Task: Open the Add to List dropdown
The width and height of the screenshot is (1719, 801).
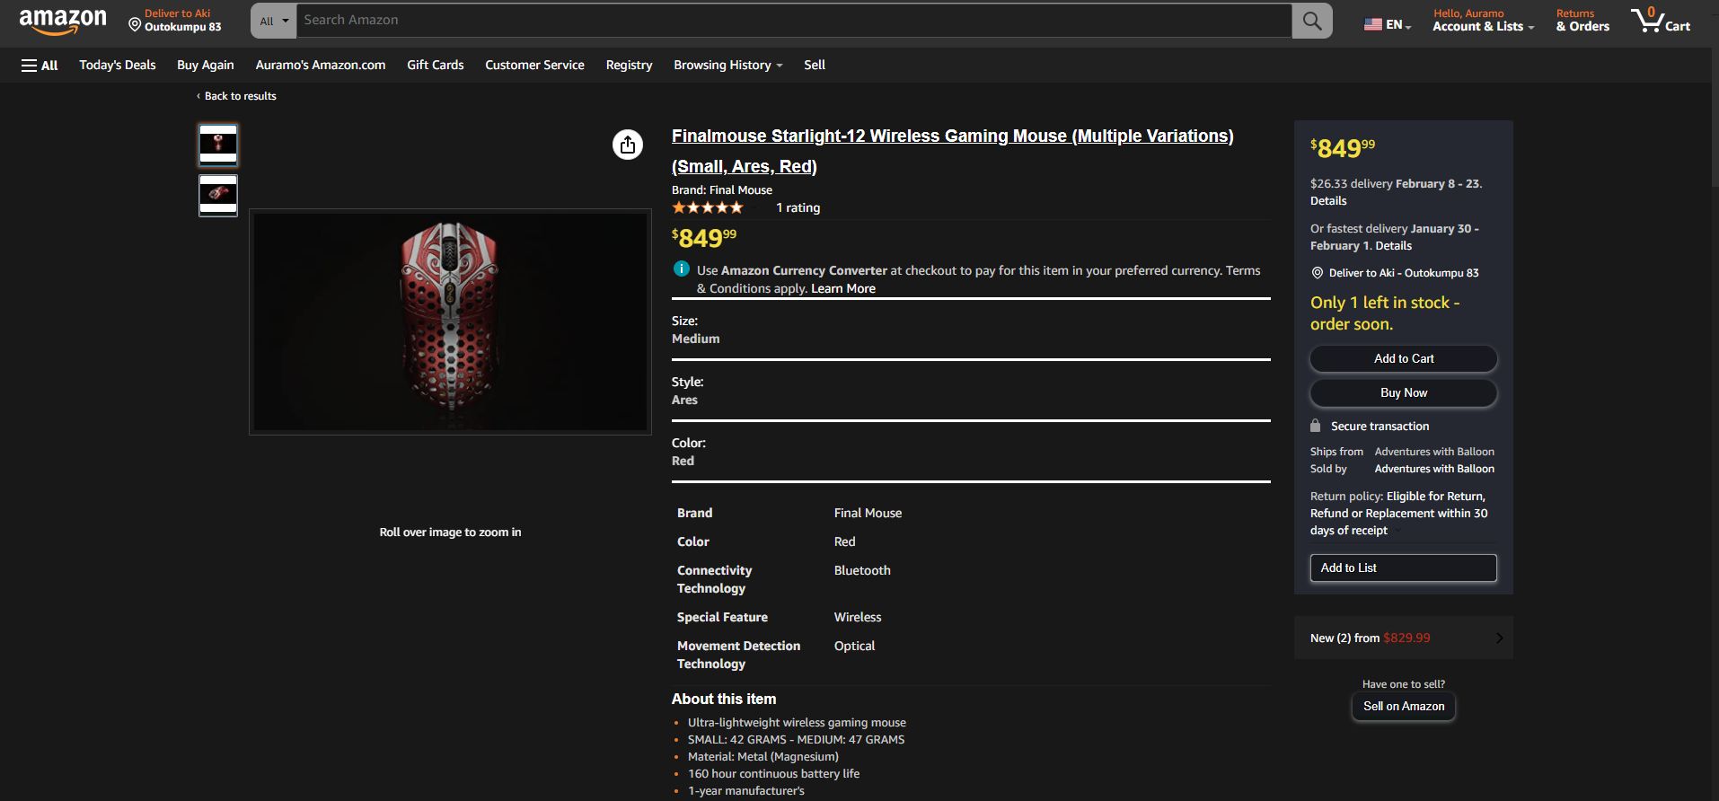Action: click(x=1404, y=568)
